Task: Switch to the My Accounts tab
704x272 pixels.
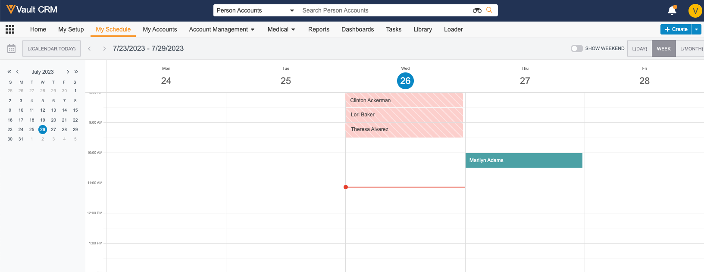Action: click(x=160, y=29)
